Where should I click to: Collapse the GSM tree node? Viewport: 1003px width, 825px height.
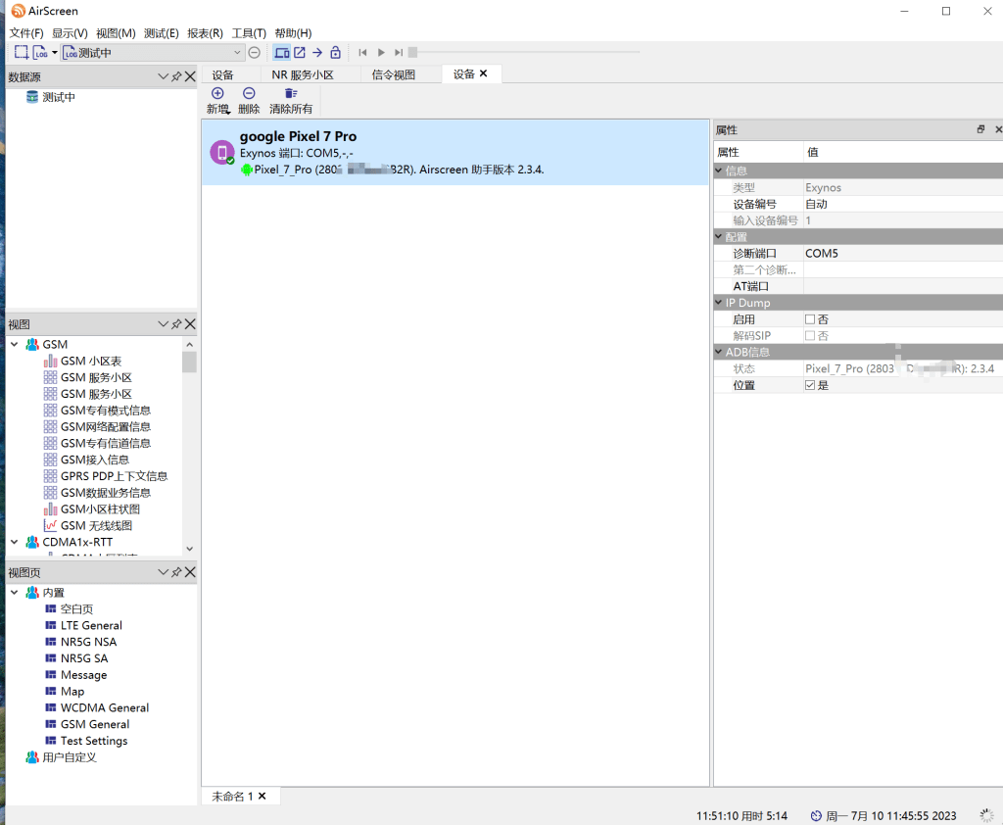(15, 345)
